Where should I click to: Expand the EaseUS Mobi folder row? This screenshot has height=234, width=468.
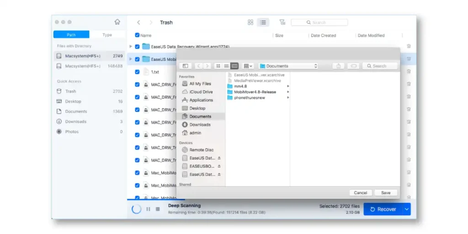pyautogui.click(x=130, y=59)
